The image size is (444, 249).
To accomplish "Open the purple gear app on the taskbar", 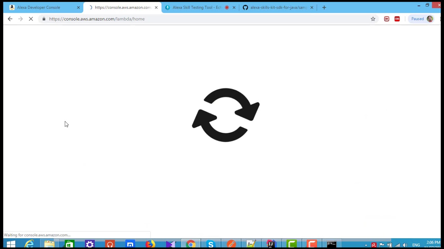I will [x=90, y=245].
